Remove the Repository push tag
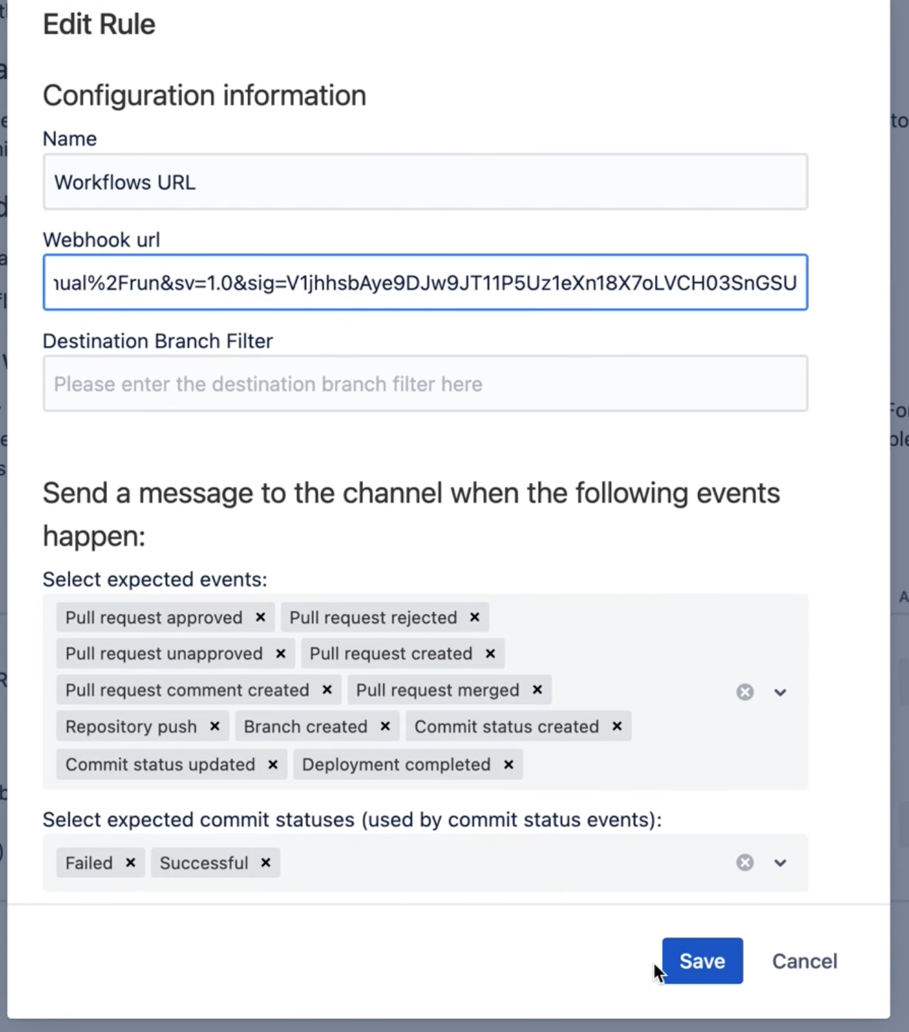 pos(215,727)
